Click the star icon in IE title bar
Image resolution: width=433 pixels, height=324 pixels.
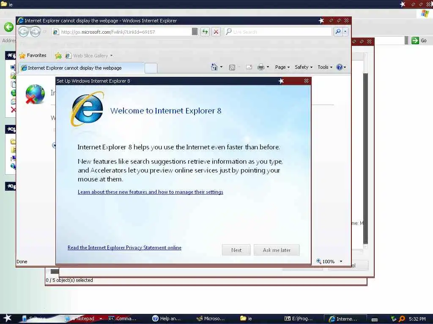point(321,20)
